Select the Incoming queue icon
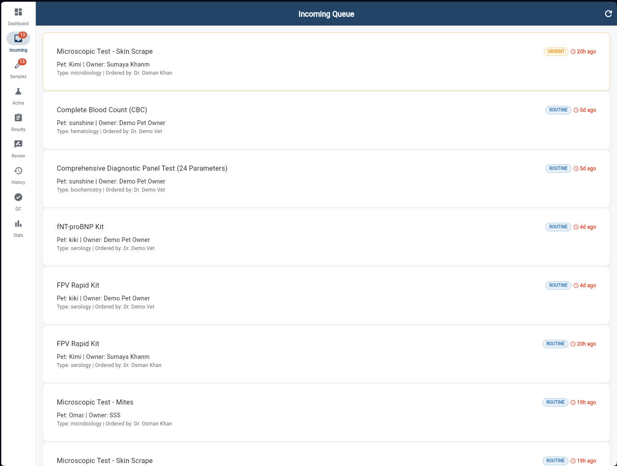 pyautogui.click(x=18, y=38)
